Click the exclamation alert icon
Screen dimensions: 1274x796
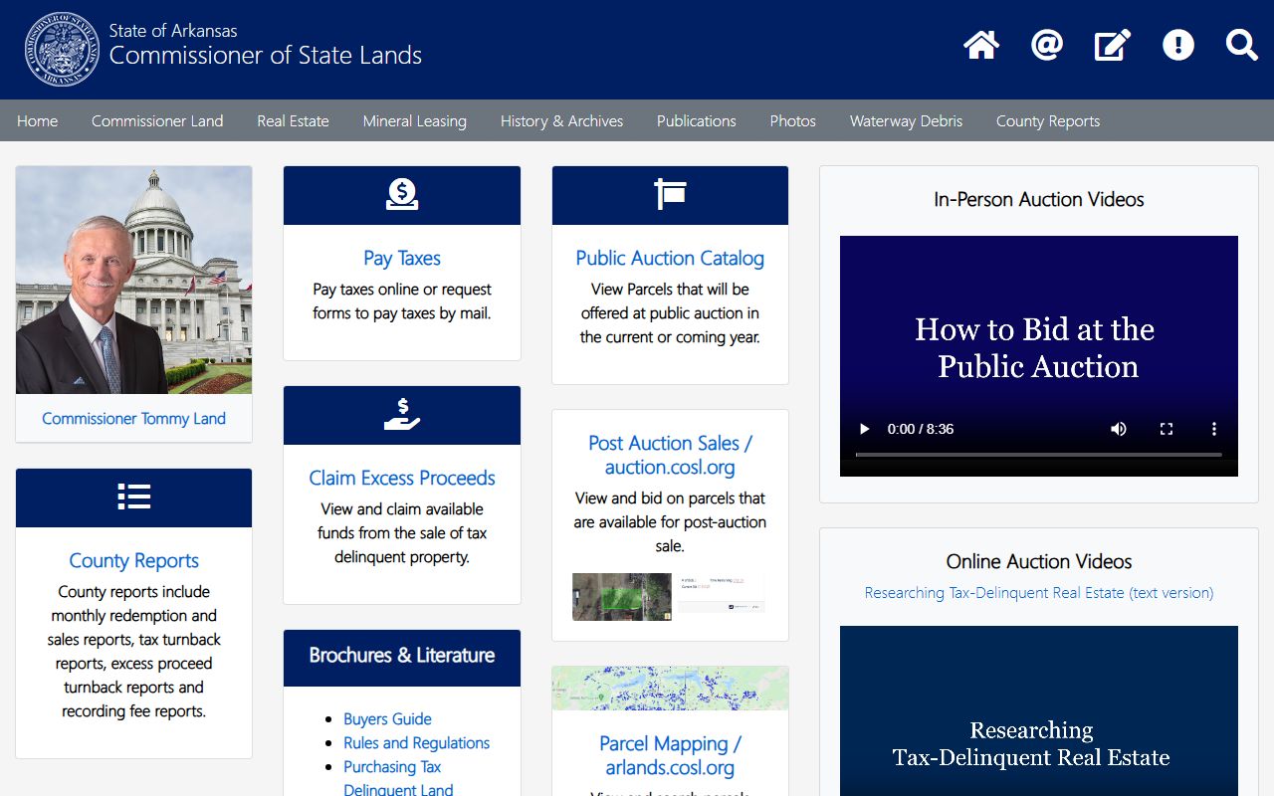tap(1178, 46)
